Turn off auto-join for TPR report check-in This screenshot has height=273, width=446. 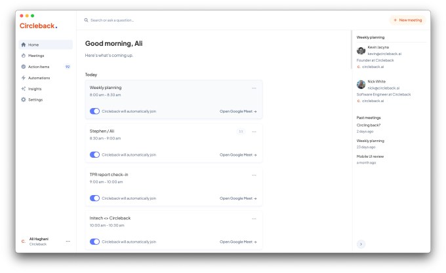pyautogui.click(x=95, y=198)
